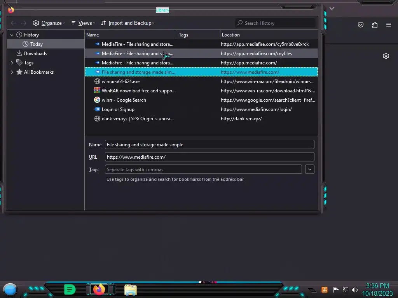Viewport: 398px width, 298px height.
Task: Click the Firefox taskbar icon
Action: 99,289
